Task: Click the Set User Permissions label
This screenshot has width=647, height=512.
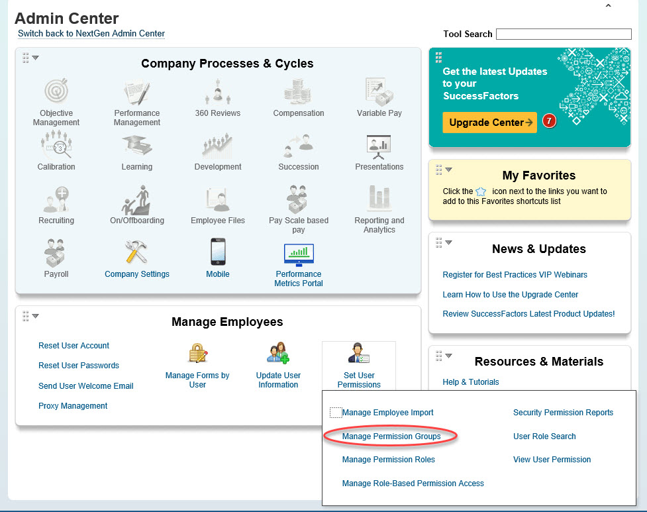Action: 359,380
